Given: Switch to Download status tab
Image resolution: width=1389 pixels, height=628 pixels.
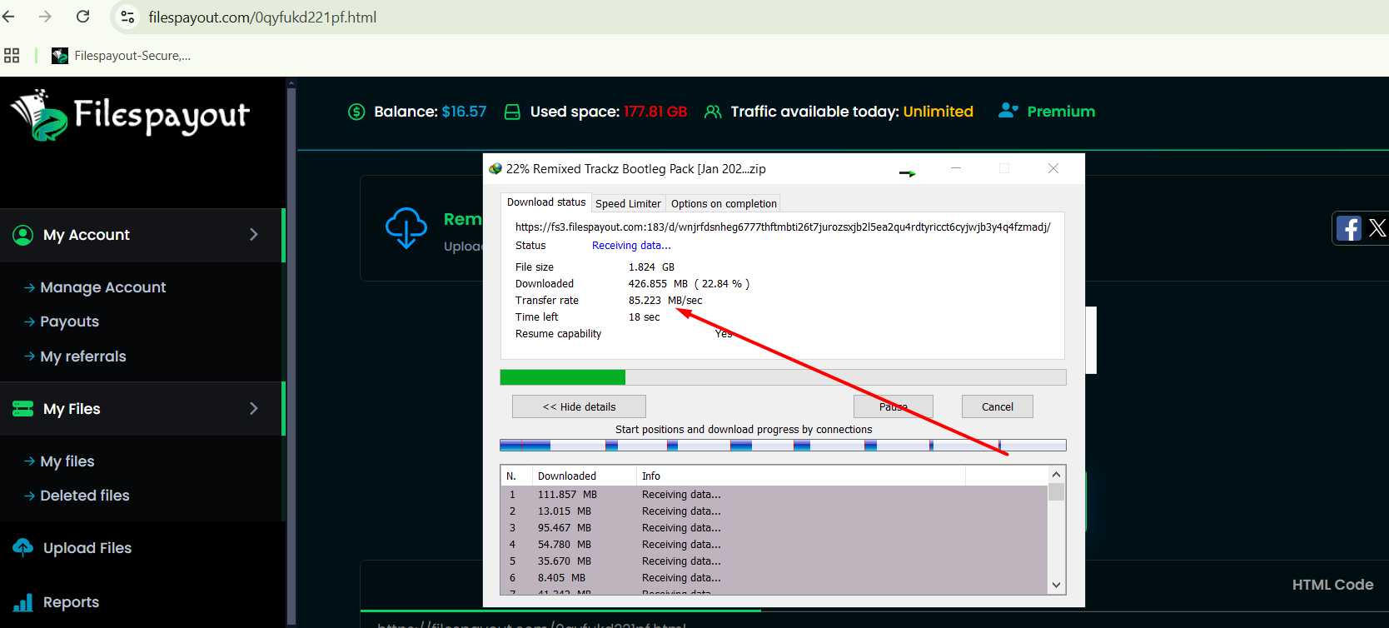Looking at the screenshot, I should 546,202.
